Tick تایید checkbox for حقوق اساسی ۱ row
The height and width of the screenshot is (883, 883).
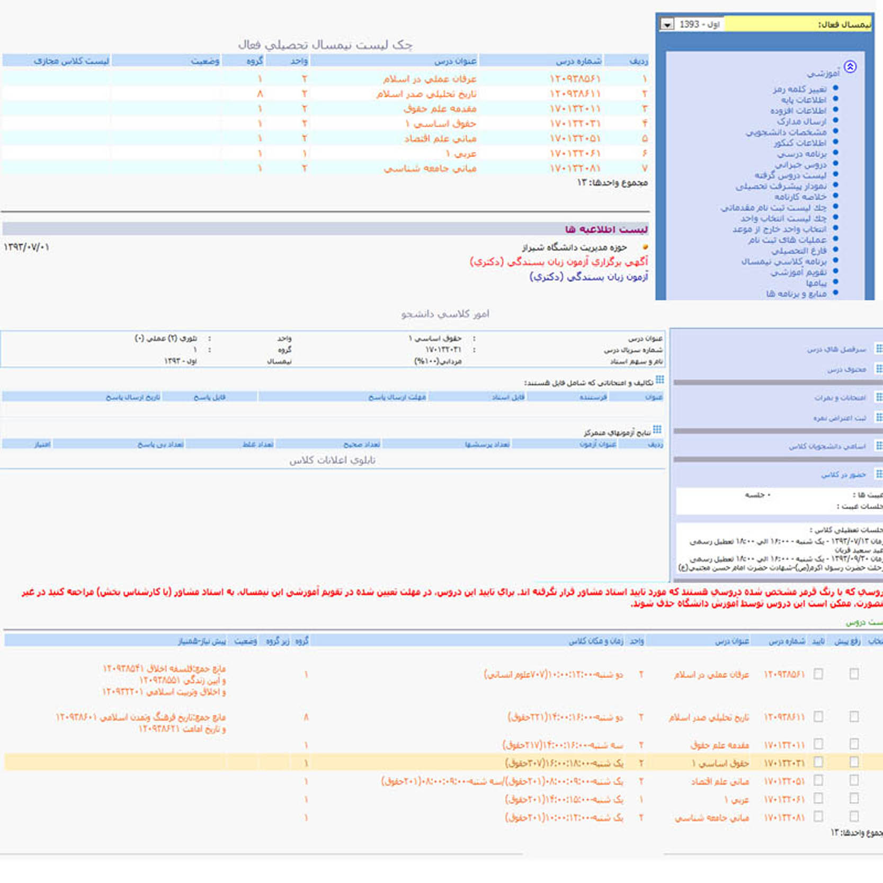tap(818, 762)
